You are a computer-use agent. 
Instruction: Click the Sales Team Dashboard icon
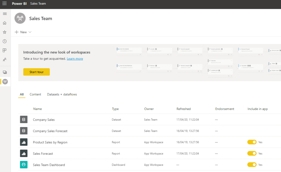pyautogui.click(x=24, y=165)
